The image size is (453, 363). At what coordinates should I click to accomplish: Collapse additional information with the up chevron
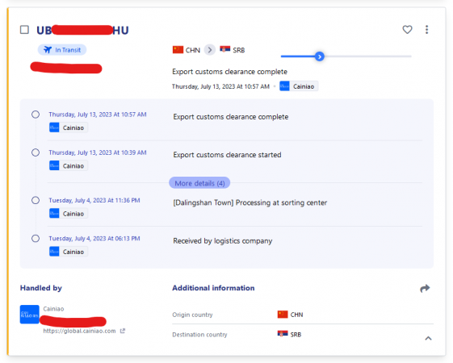[428, 338]
